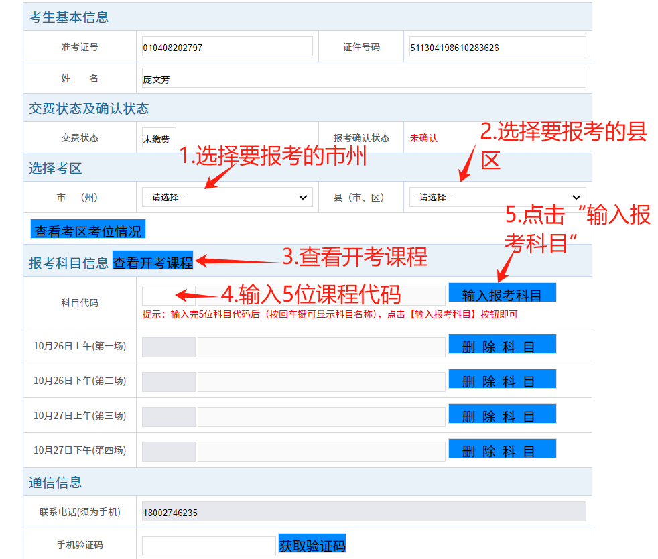
Task: Focus the 证件号码 text box
Action: tap(497, 47)
